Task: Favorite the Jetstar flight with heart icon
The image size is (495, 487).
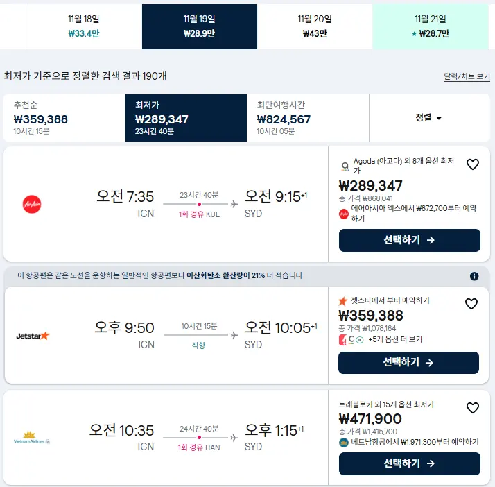Action: tap(471, 304)
